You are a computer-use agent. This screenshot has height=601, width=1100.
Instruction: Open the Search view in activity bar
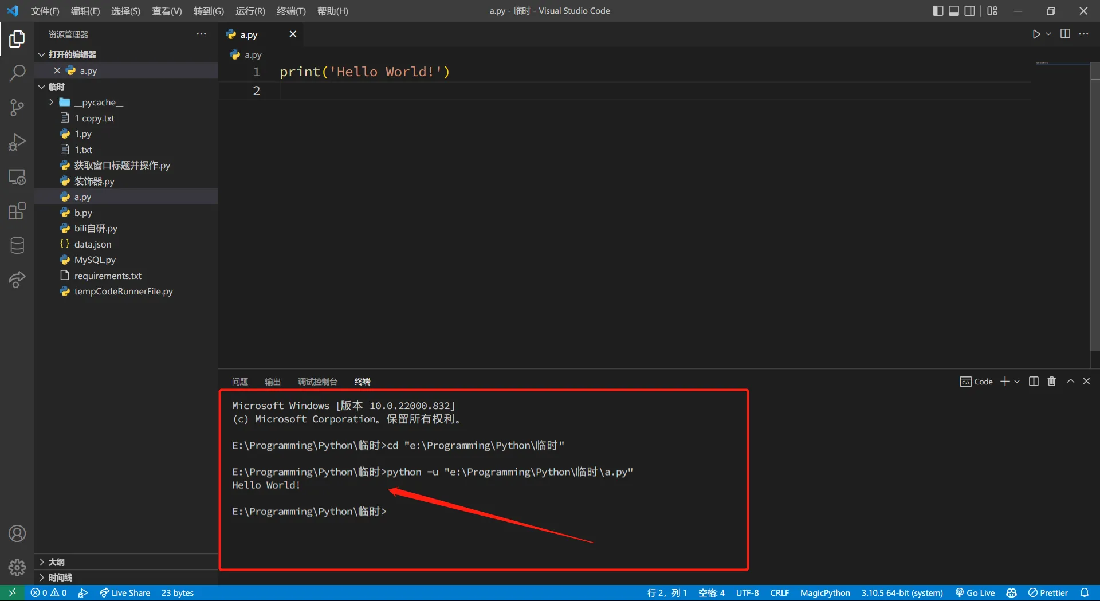[17, 73]
